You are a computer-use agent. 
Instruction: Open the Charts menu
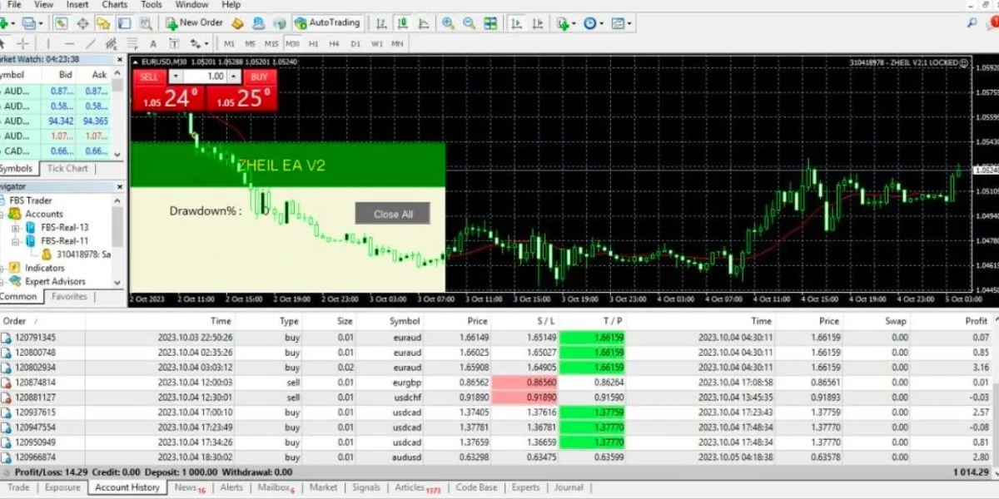coord(114,5)
